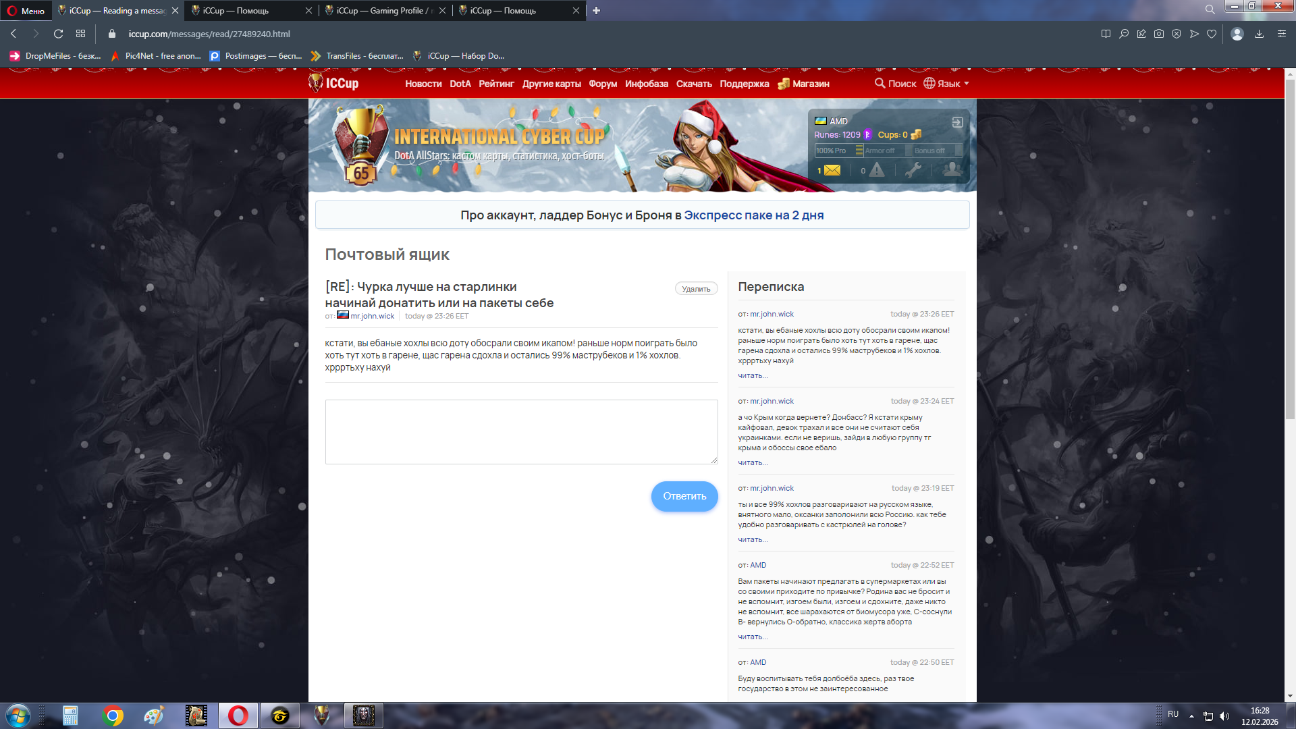Click the gold coins Cups icon
Screen dimensions: 1296x729
(x=916, y=134)
